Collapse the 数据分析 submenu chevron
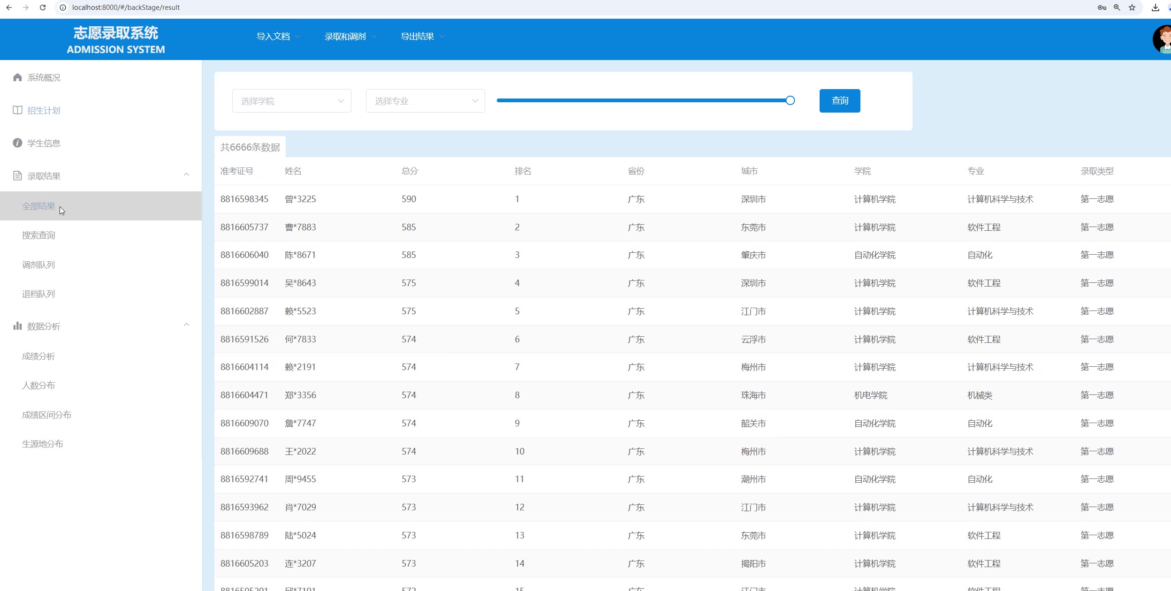This screenshot has height=591, width=1171. click(186, 325)
